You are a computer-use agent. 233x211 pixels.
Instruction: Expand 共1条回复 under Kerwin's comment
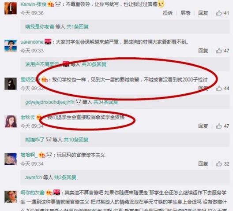77,27
